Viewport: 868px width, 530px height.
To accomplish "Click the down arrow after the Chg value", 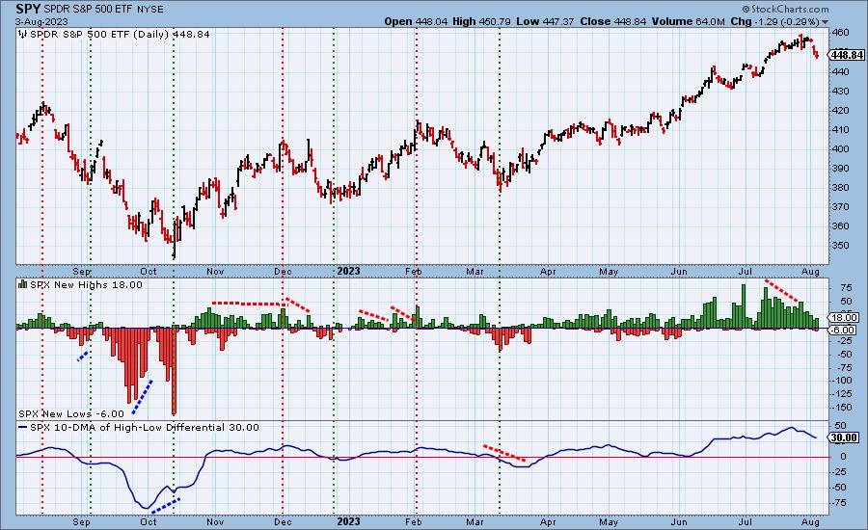I will click(x=826, y=22).
